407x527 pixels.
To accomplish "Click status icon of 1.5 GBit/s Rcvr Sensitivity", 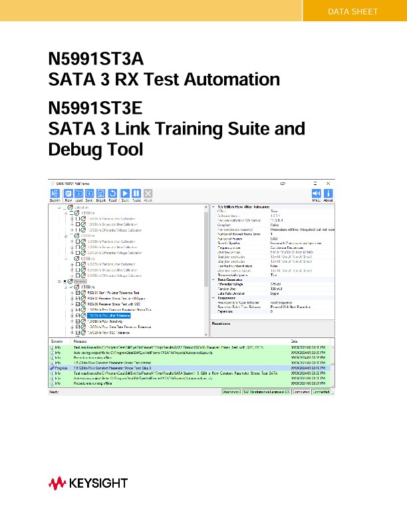I will click(83, 321).
